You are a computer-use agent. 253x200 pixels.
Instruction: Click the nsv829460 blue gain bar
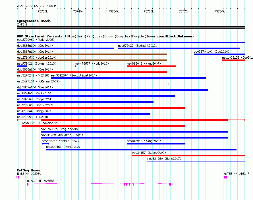click(96, 96)
